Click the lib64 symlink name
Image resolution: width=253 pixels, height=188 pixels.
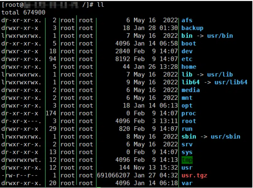[190, 82]
